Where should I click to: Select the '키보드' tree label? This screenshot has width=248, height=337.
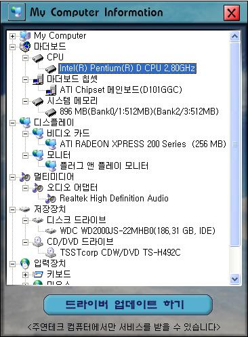pos(58,275)
